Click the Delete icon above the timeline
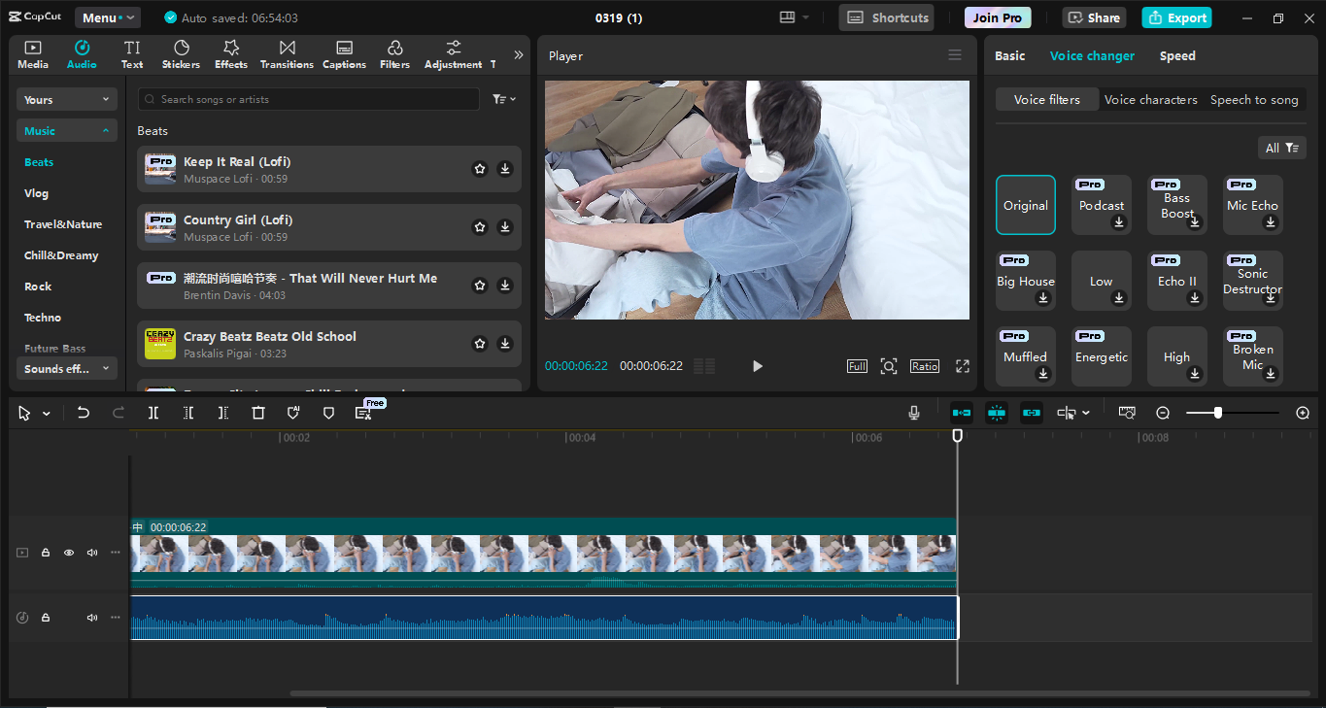 click(257, 413)
